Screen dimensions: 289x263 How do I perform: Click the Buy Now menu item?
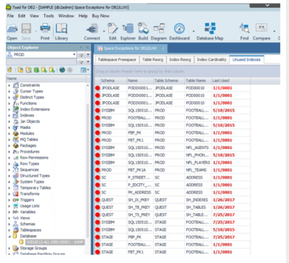101,16
